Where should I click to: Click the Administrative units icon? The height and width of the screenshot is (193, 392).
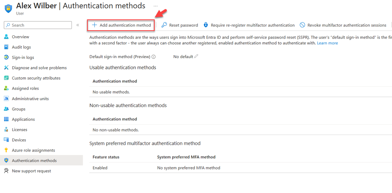6,99
